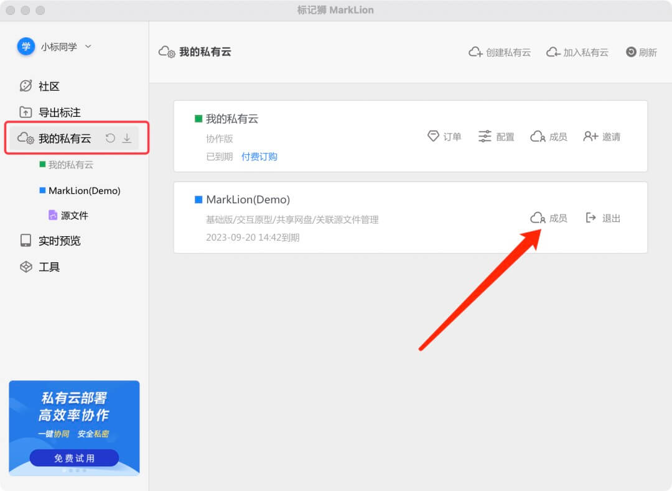Screen dimensions: 672x491
Task: Open 源文件 under MarkLion(Demo)
Action: [74, 216]
